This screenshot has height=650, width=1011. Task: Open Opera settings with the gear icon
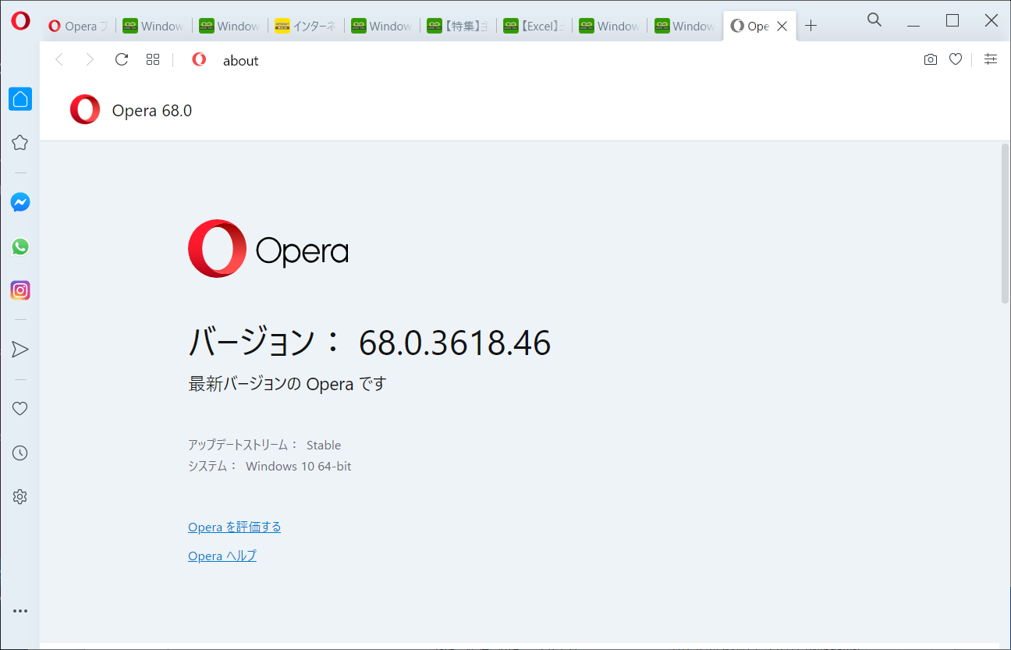(20, 496)
